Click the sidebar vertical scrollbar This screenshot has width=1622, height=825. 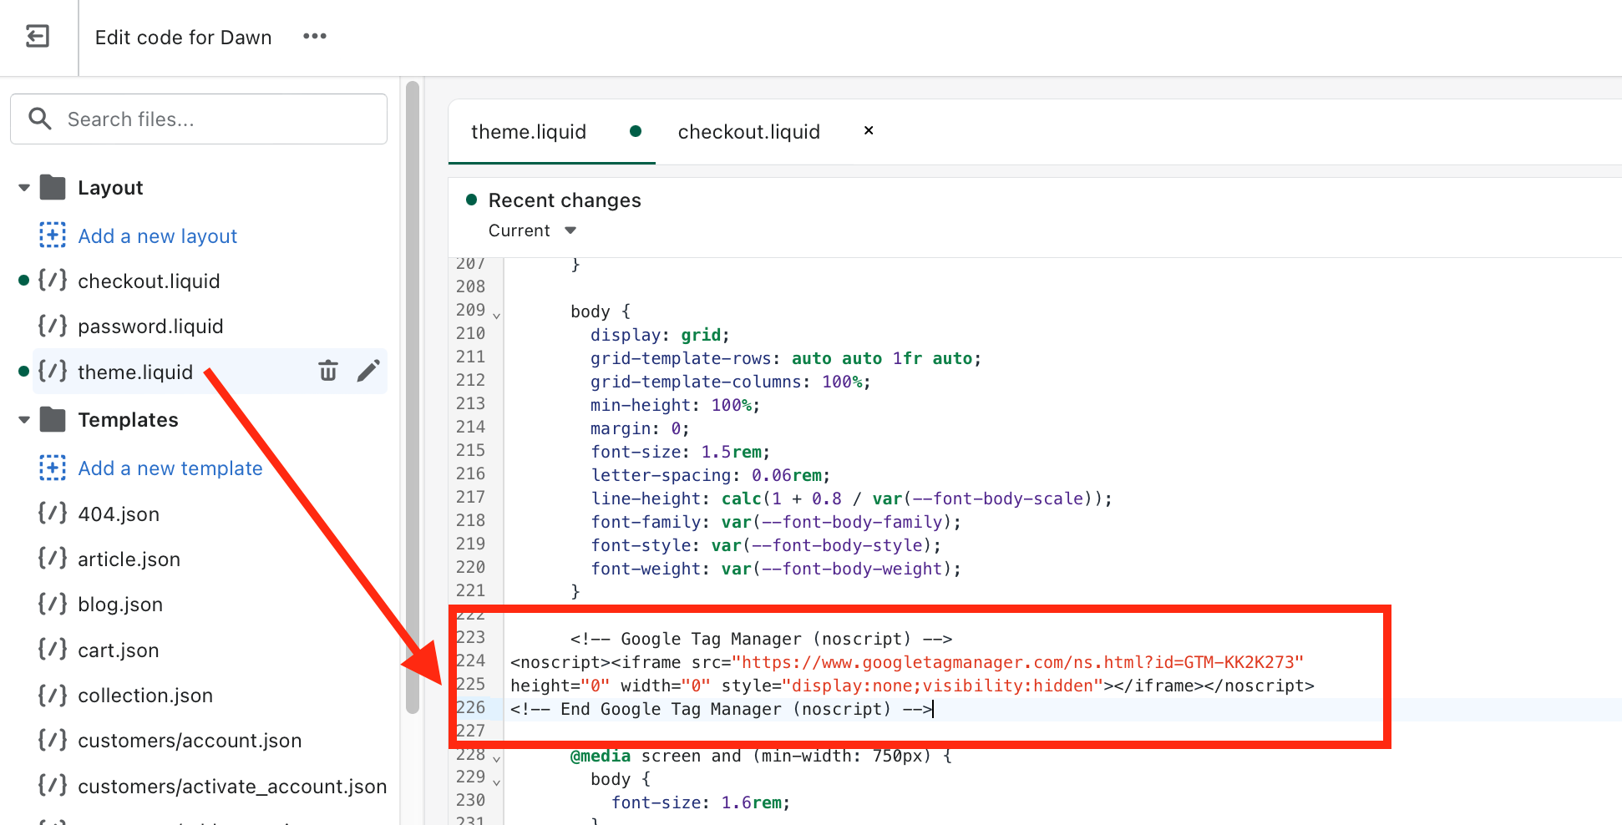(413, 397)
